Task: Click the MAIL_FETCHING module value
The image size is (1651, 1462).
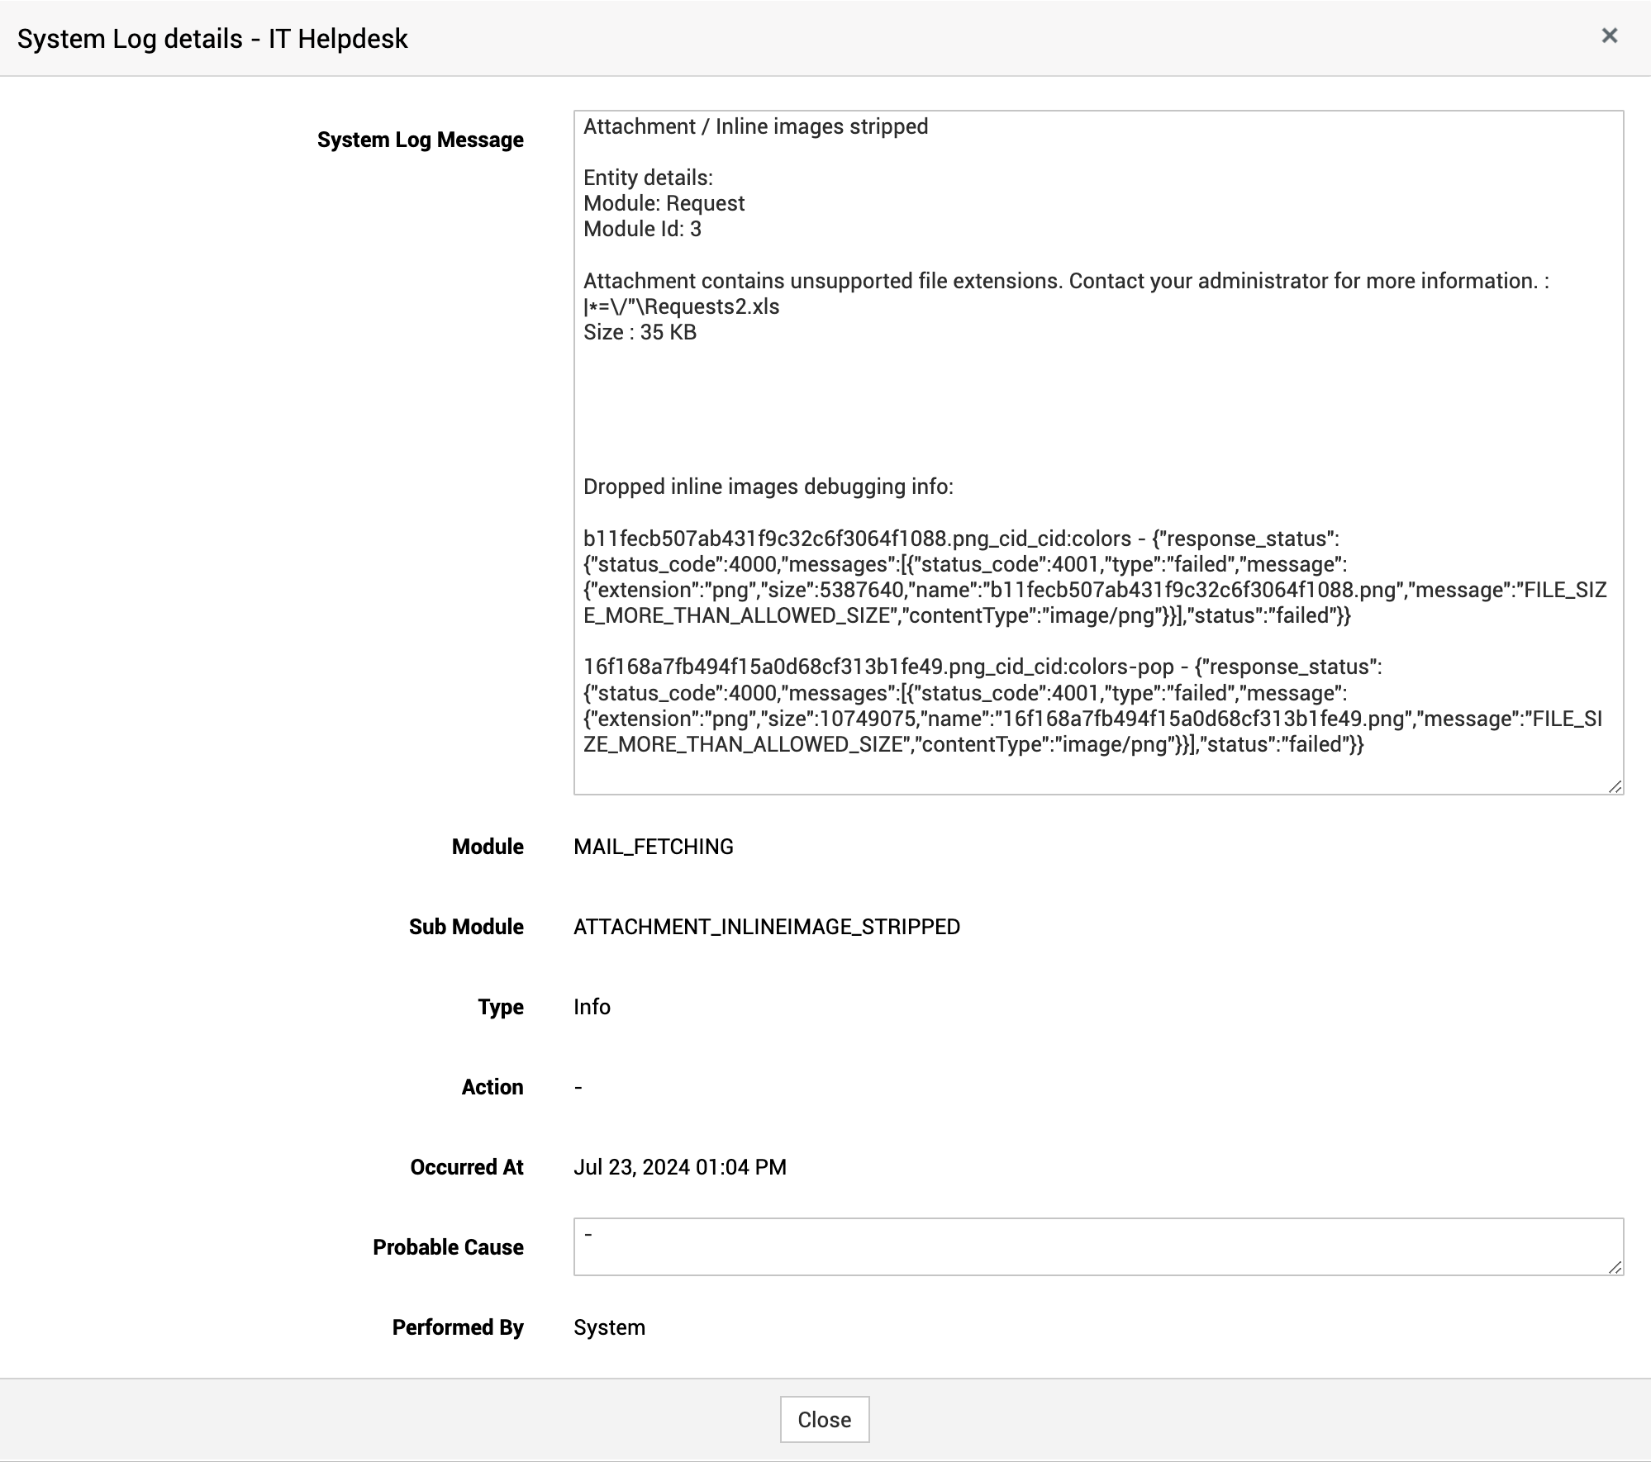Action: tap(653, 847)
